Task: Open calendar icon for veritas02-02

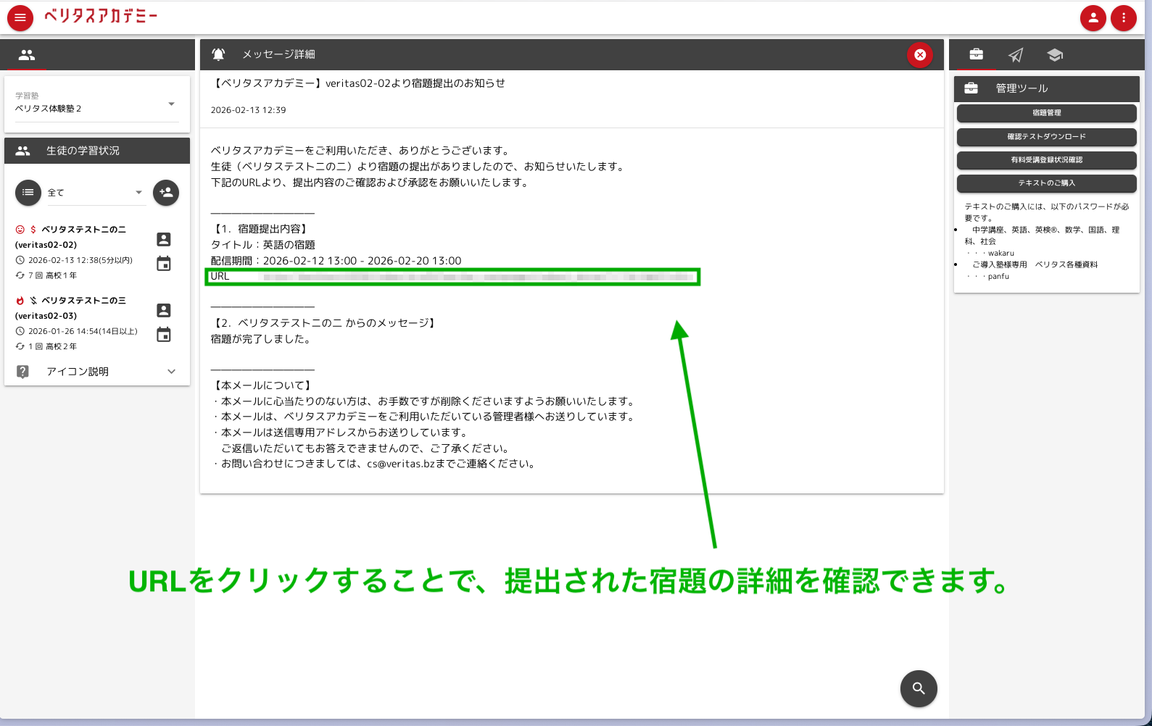Action: [164, 264]
